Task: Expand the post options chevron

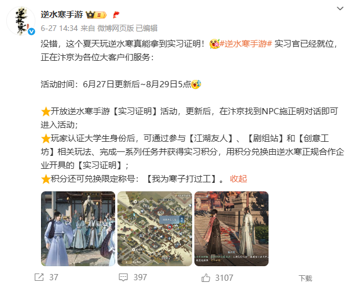Action: [x=340, y=8]
